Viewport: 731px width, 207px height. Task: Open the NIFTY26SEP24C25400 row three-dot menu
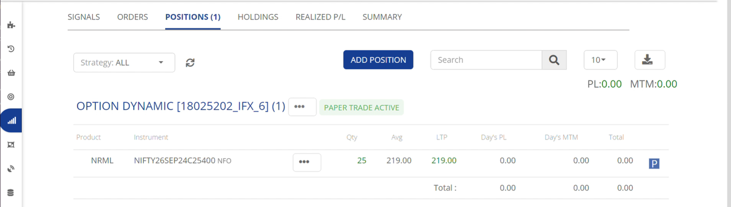pos(307,162)
